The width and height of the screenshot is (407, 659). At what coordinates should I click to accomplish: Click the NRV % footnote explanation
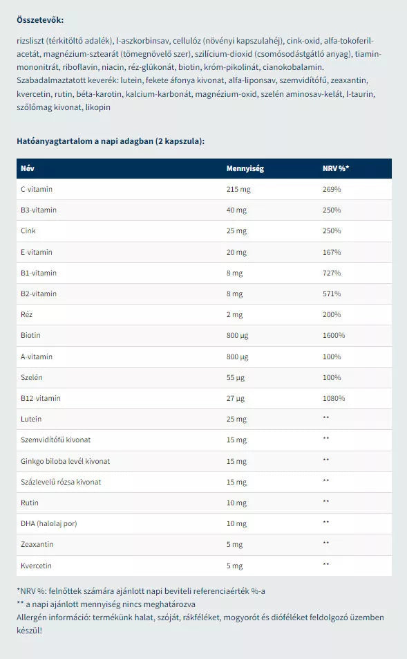click(141, 591)
